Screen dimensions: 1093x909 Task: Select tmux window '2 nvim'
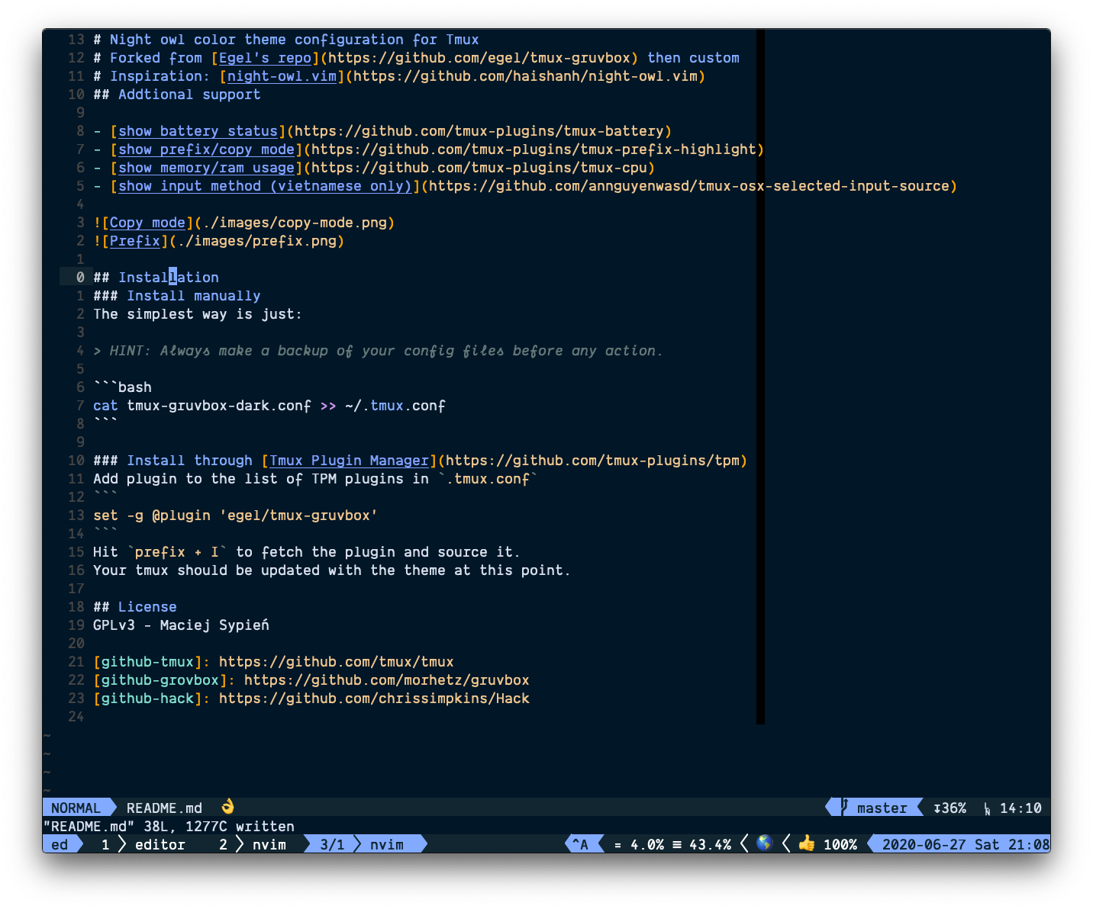tap(253, 844)
